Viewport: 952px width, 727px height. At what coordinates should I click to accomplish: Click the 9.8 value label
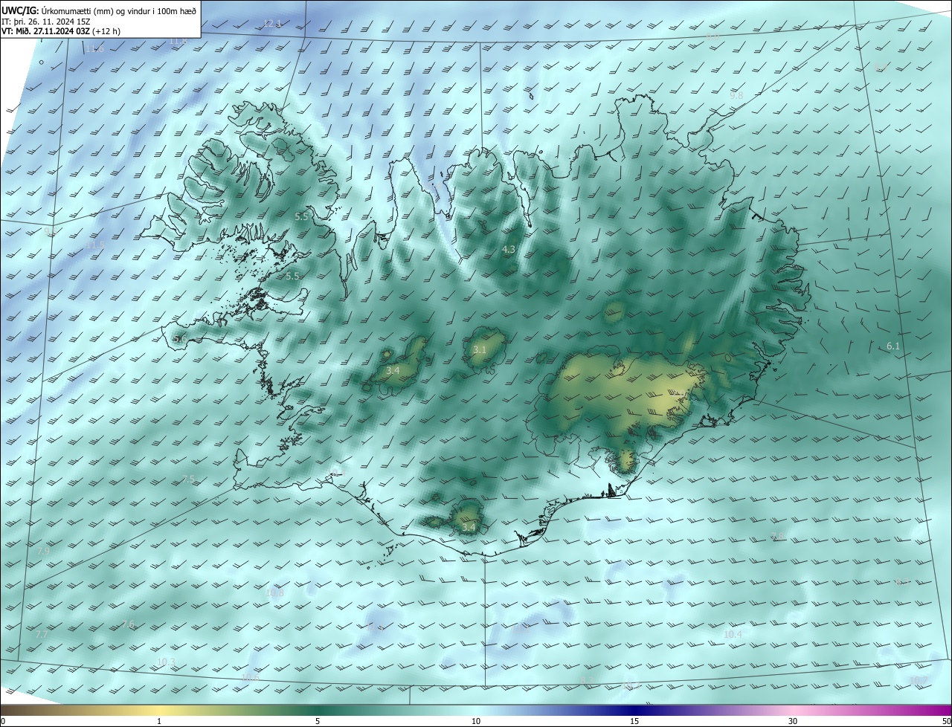coord(736,96)
